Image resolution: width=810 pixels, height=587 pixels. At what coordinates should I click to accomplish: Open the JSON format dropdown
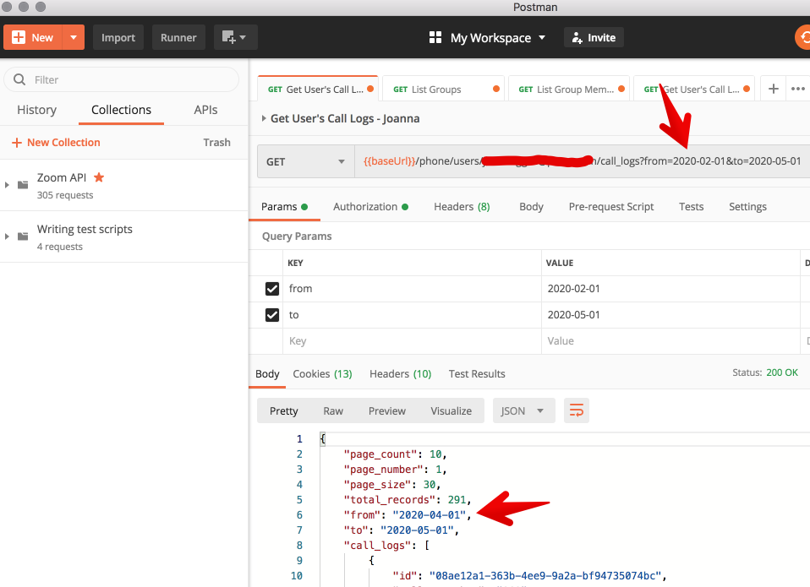524,411
